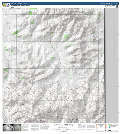Click the 'U.S. Fish & Wildlife Service' header text
Image resolution: width=121 pixels, height=134 pixels.
[19, 4]
